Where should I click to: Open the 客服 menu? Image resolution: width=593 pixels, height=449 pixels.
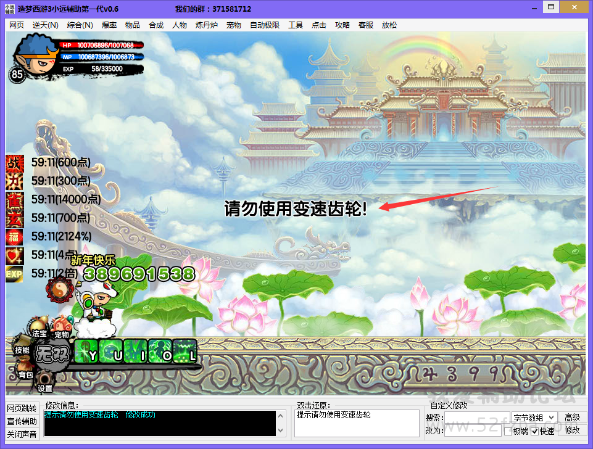pyautogui.click(x=366, y=25)
